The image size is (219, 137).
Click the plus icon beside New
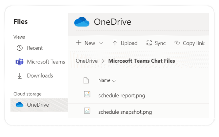(79, 43)
